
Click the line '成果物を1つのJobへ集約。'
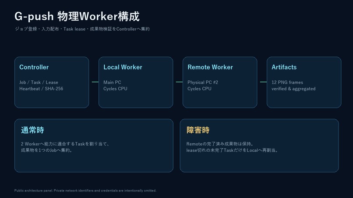[46, 150]
